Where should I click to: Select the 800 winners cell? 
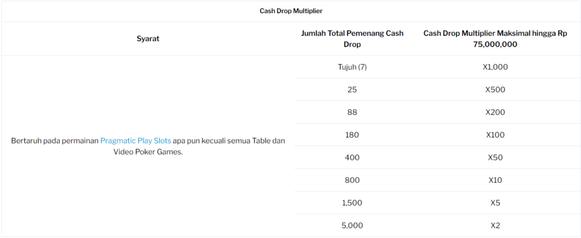click(x=352, y=180)
